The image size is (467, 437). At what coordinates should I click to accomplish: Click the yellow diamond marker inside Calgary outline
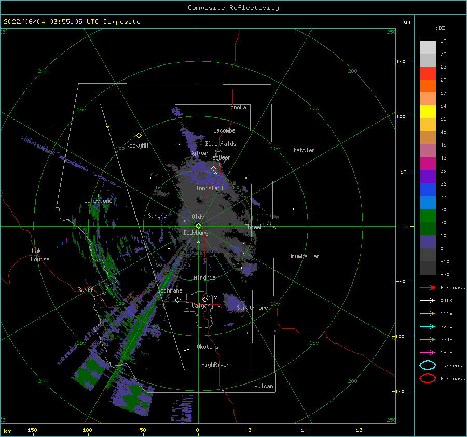[205, 299]
